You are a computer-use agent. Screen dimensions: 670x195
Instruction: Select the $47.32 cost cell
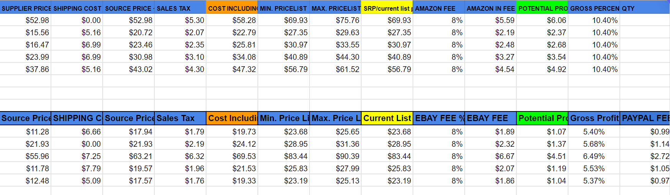click(232, 69)
